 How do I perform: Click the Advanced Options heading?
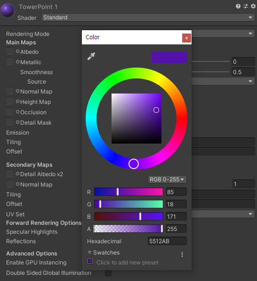tap(32, 254)
